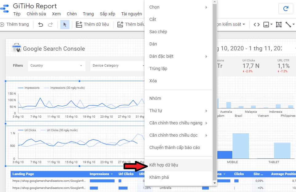
Task: Click the umbrella query table cell
Action: click(166, 188)
